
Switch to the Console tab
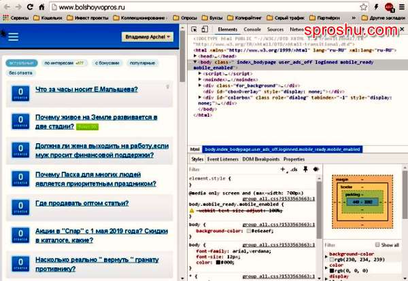pyautogui.click(x=252, y=30)
